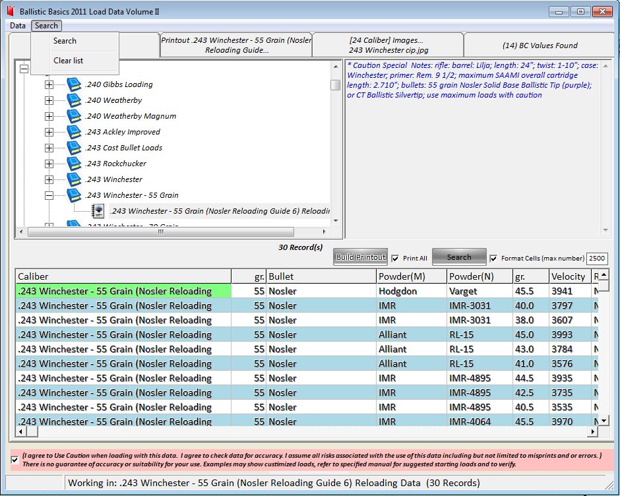620x496 pixels.
Task: Click the book icon beside .243 Rockchucker
Action: [75, 164]
